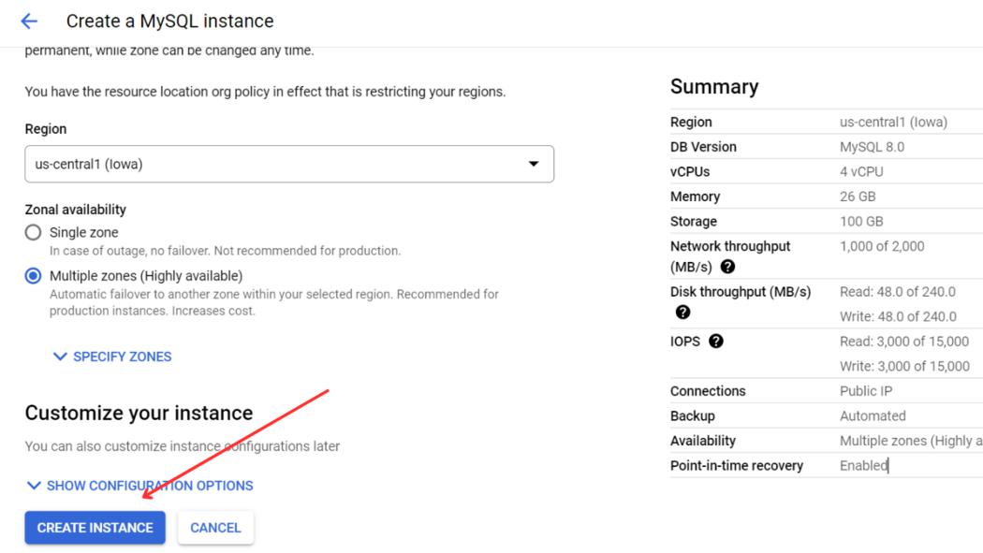This screenshot has width=983, height=553.
Task: Click the 'Customize your instance' heading
Action: coord(139,413)
